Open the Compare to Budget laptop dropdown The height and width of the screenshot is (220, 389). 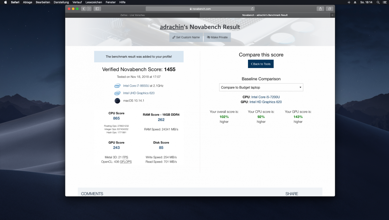coord(261,87)
